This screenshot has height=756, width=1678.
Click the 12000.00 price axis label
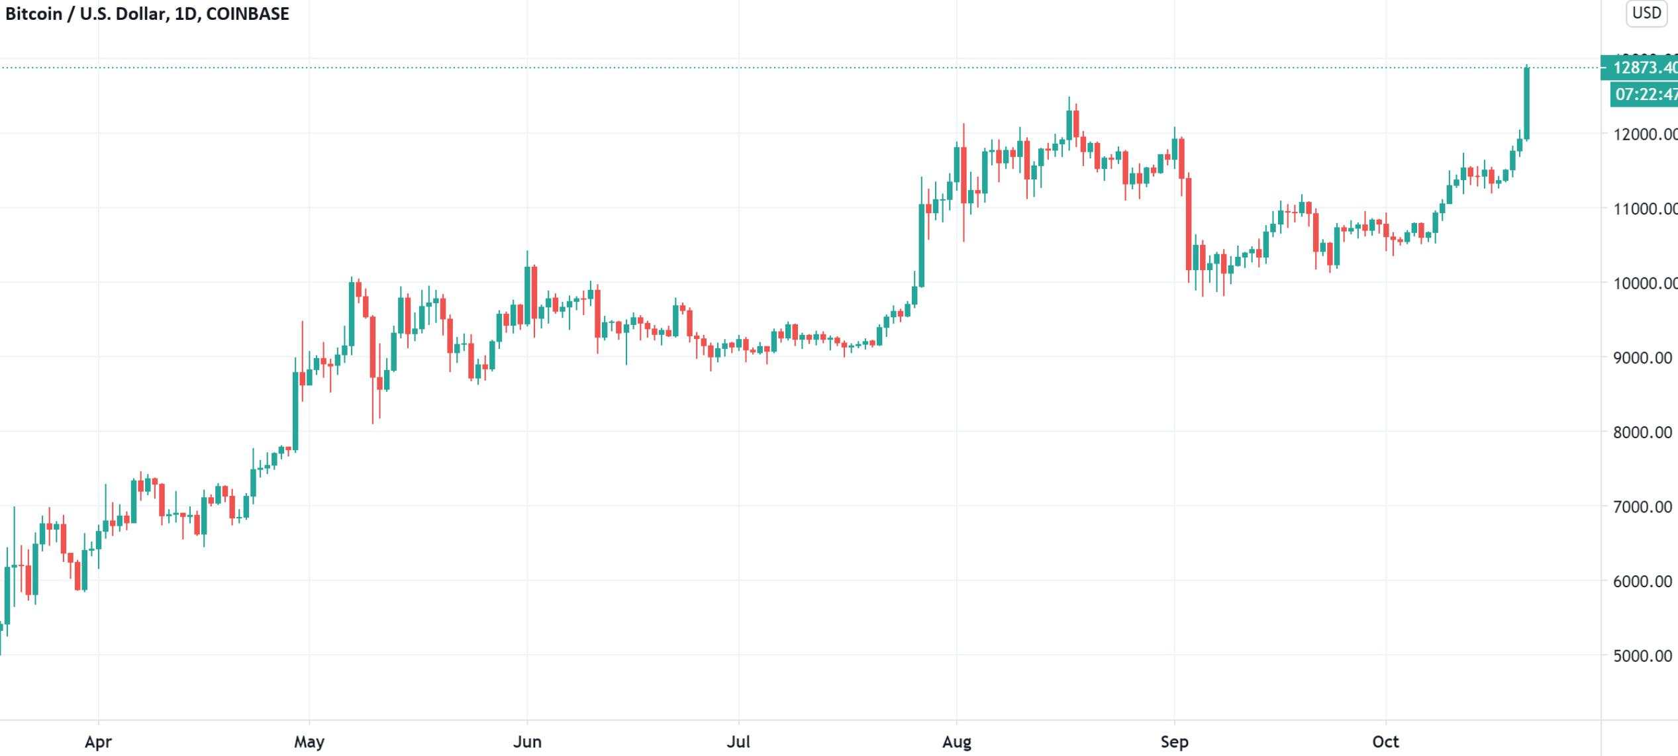(x=1645, y=134)
